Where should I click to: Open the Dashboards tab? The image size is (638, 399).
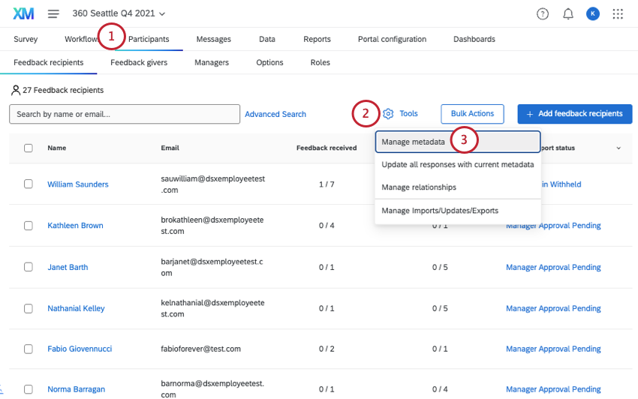click(474, 39)
